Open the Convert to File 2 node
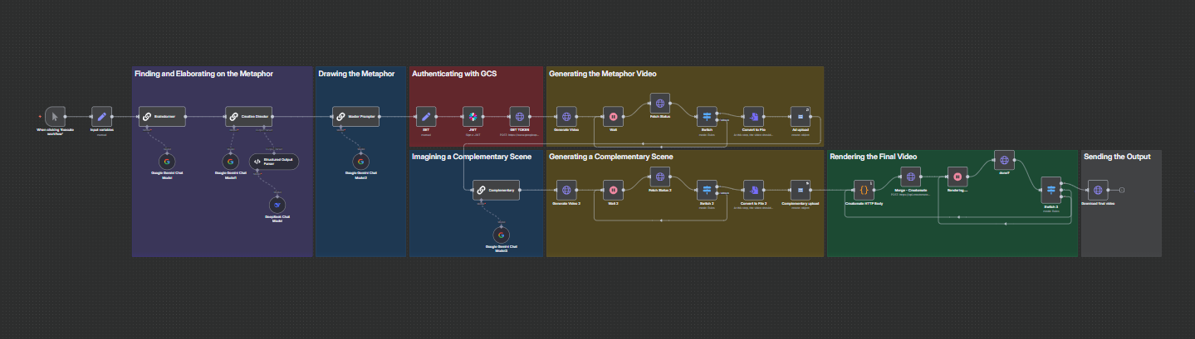The height and width of the screenshot is (339, 1195). click(x=753, y=191)
